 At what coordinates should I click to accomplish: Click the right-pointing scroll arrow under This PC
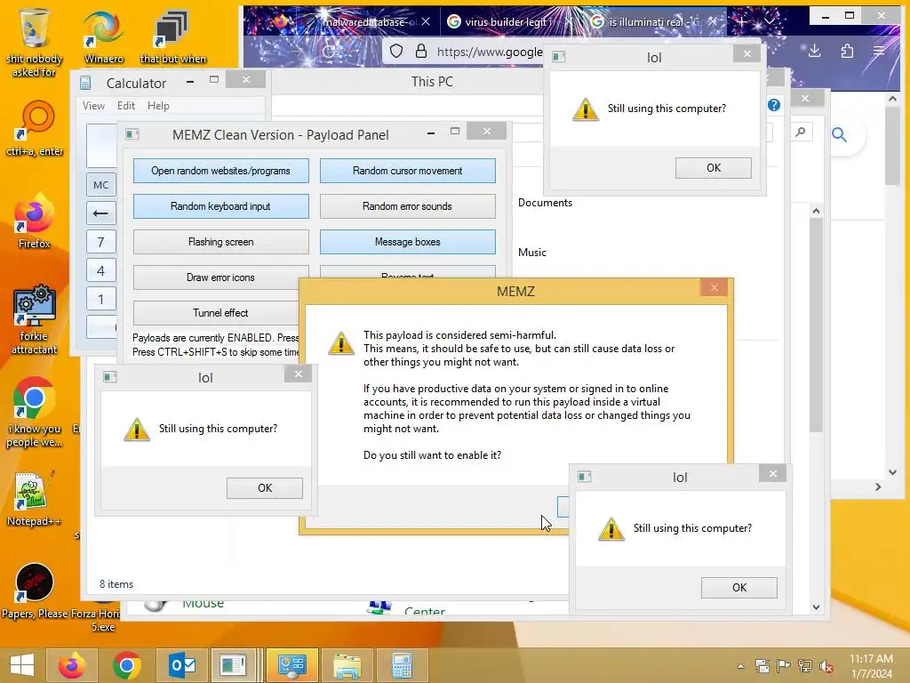877,486
